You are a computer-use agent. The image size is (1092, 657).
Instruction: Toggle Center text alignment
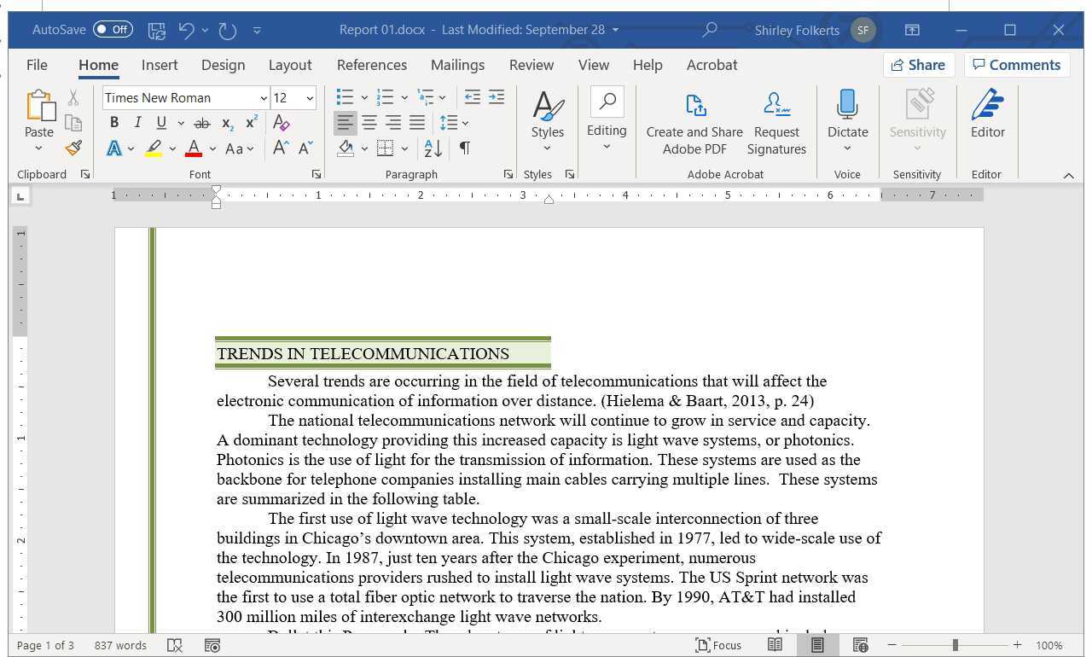pyautogui.click(x=369, y=123)
